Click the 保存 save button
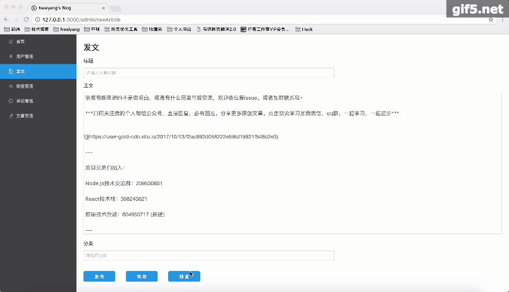Image resolution: width=509 pixels, height=292 pixels. (x=141, y=276)
